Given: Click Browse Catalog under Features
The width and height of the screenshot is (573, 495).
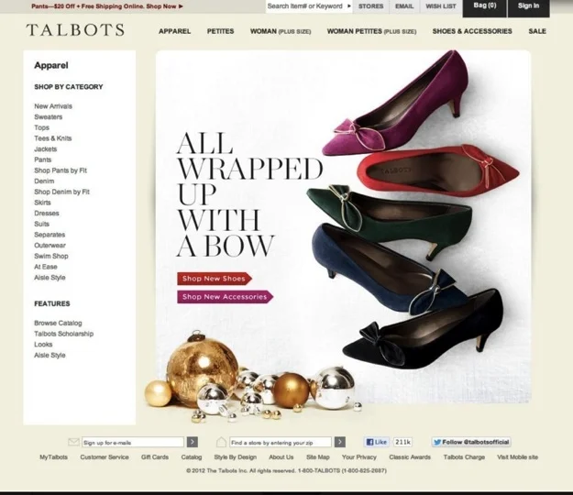Looking at the screenshot, I should pos(58,323).
